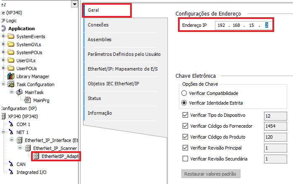Switch to the Conexões tab
This screenshot has width=293, height=184.
98,25
